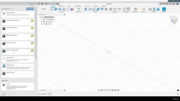Open My Recent Data entry
Image resolution: width=180 pixels, height=101 pixels.
(18, 14)
